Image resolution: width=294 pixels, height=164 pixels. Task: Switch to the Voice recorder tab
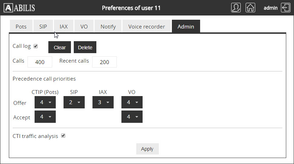[x=146, y=26]
